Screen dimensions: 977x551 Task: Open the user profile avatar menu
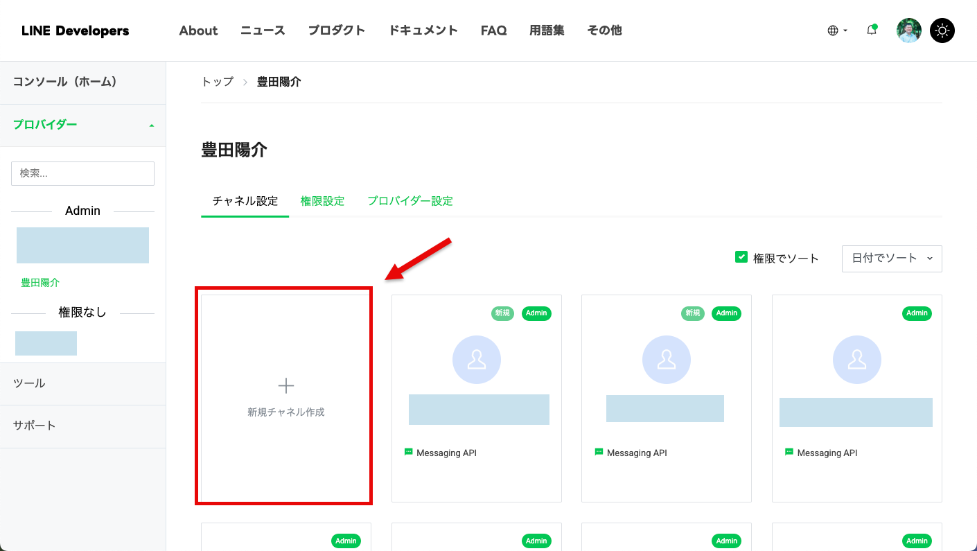[x=908, y=30]
